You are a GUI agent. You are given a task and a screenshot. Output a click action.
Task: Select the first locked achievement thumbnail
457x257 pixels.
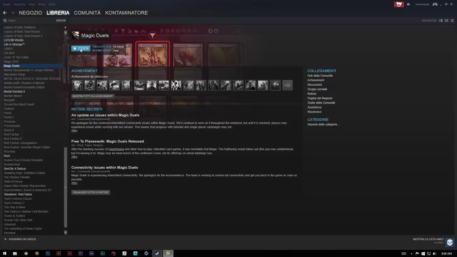[x=77, y=85]
